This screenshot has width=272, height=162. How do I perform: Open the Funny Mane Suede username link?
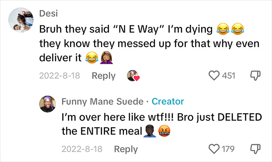click(103, 101)
